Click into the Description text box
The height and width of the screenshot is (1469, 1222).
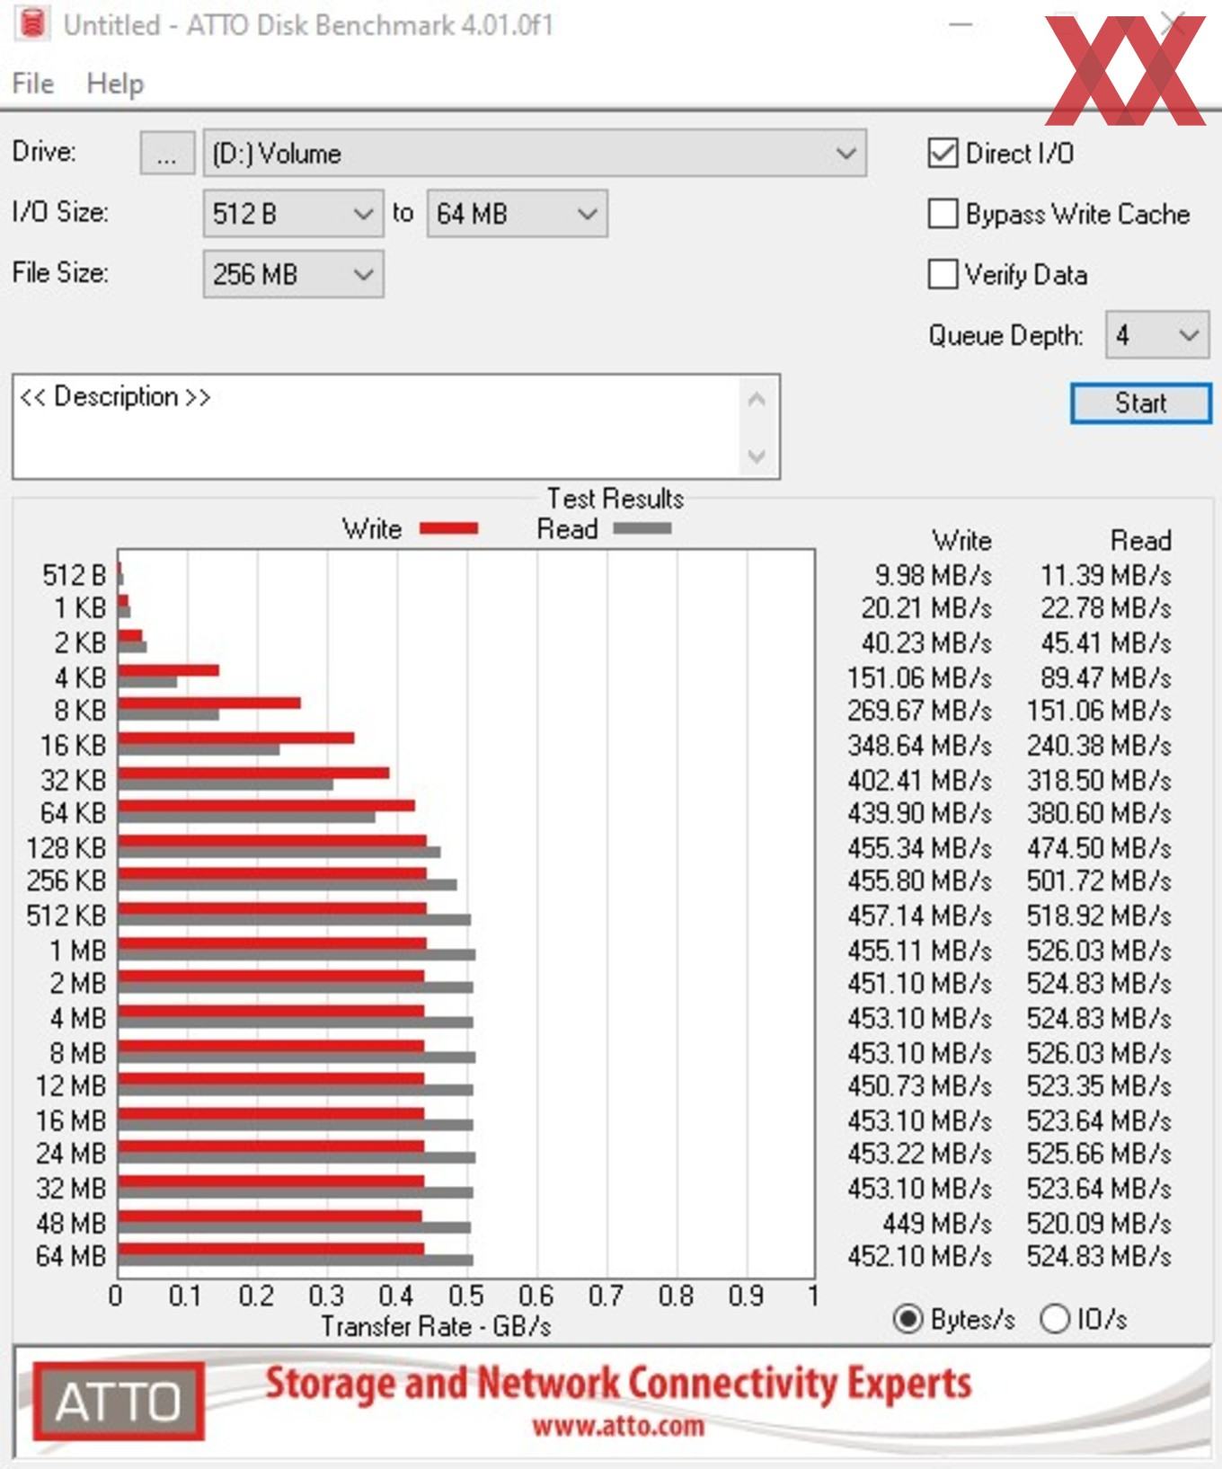pyautogui.click(x=377, y=427)
